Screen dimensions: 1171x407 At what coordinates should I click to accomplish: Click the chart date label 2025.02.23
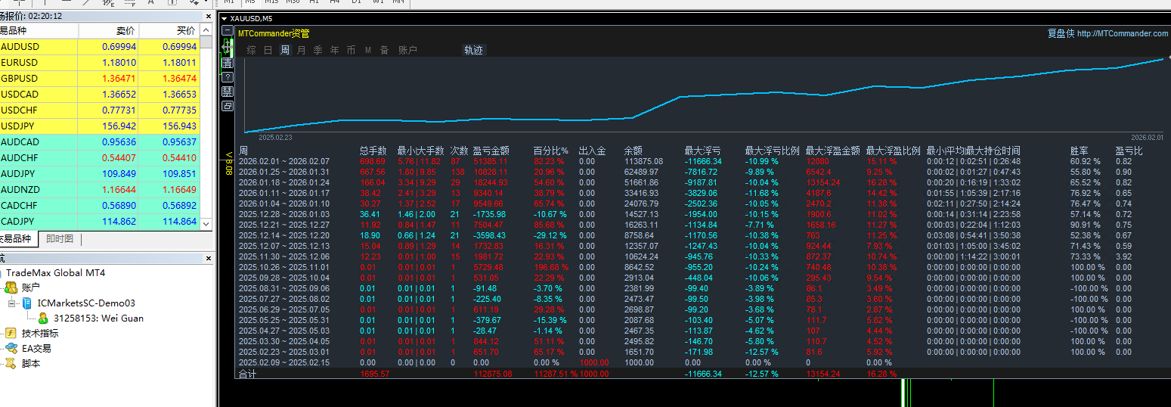click(275, 138)
